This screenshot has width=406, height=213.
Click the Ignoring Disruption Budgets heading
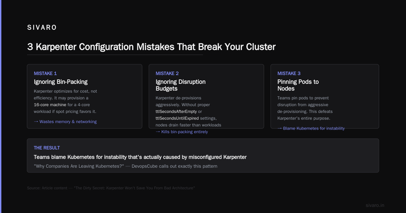click(x=180, y=85)
